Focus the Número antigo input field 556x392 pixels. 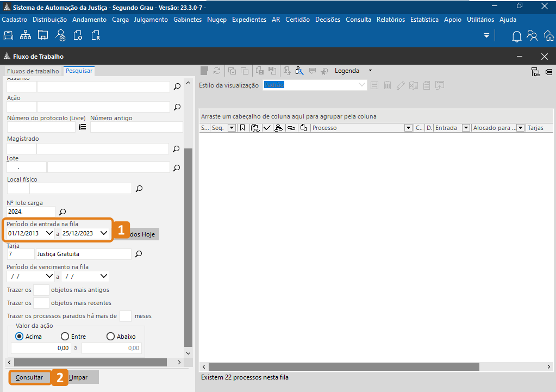[136, 127]
